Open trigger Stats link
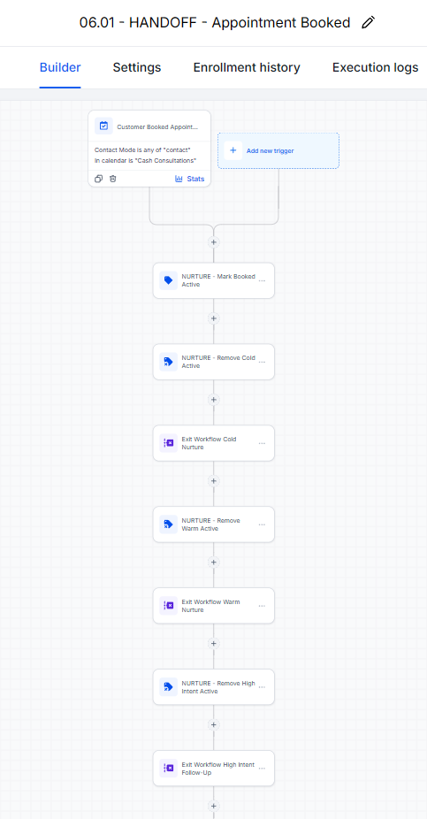Viewport: 427px width, 819px height. coord(190,179)
